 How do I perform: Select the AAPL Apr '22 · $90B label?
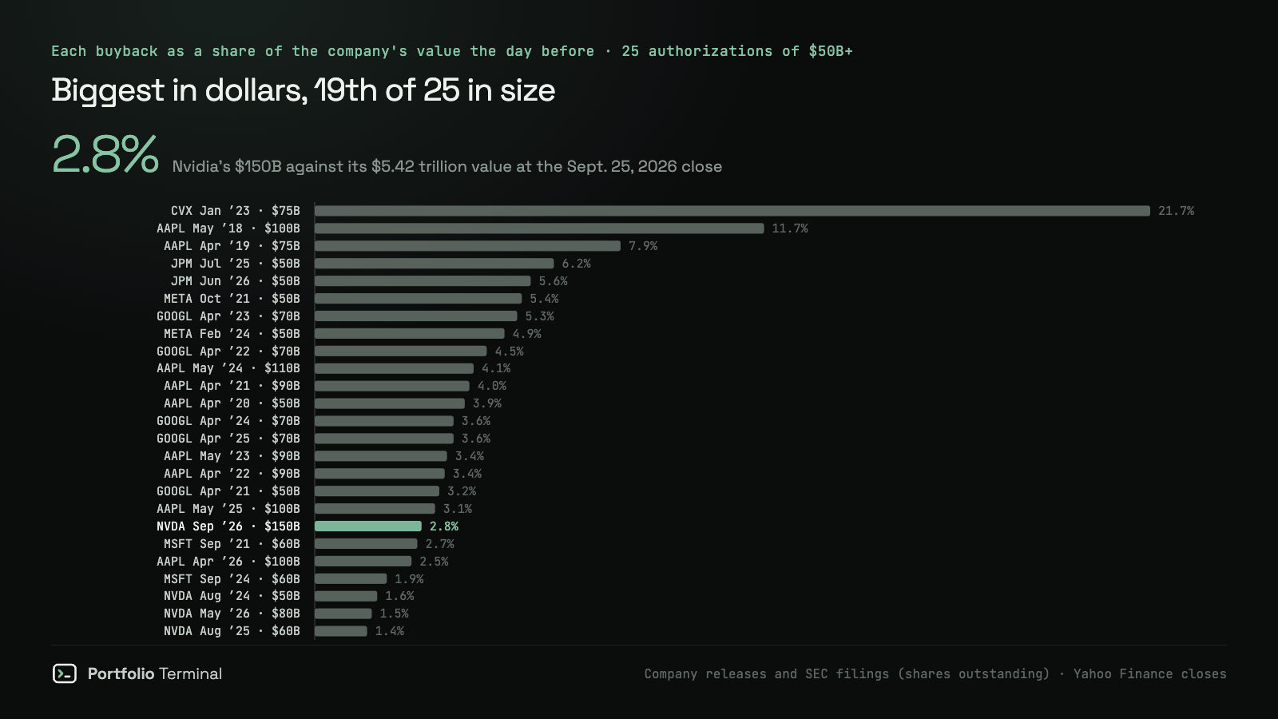(232, 474)
